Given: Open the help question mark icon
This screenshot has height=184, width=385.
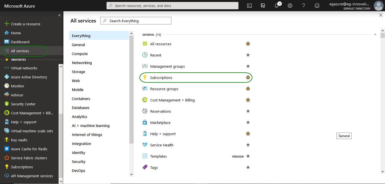Looking at the screenshot, I should (304, 6).
